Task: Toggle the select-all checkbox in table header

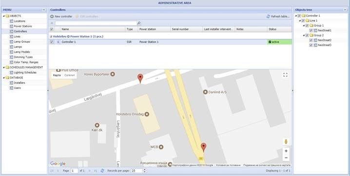Action: [52, 29]
